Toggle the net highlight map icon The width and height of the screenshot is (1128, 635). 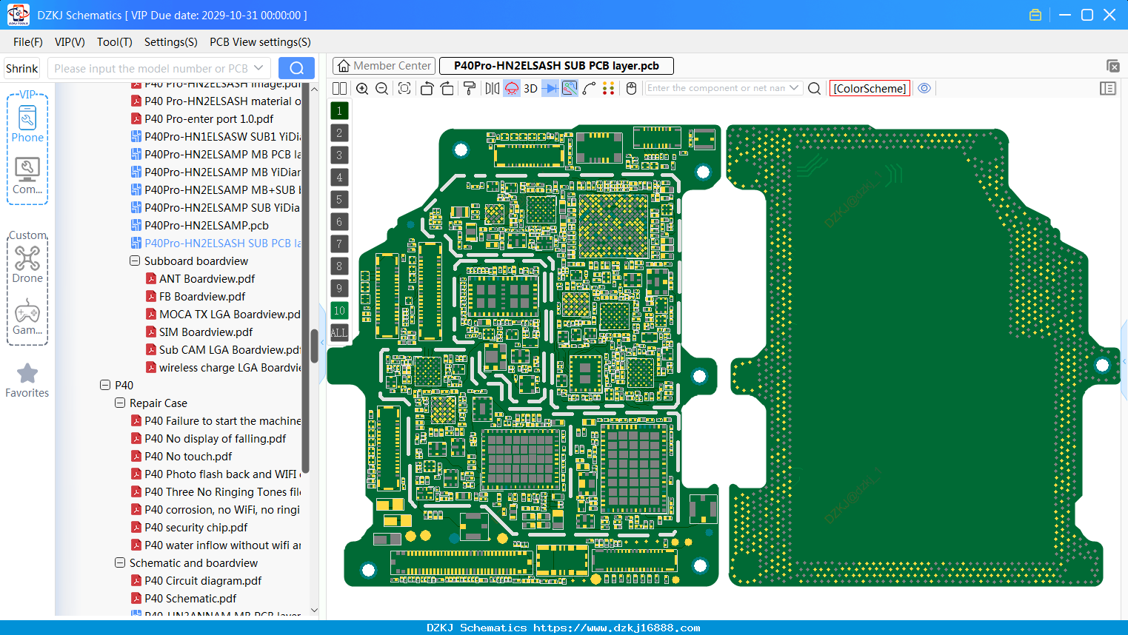[x=570, y=88]
